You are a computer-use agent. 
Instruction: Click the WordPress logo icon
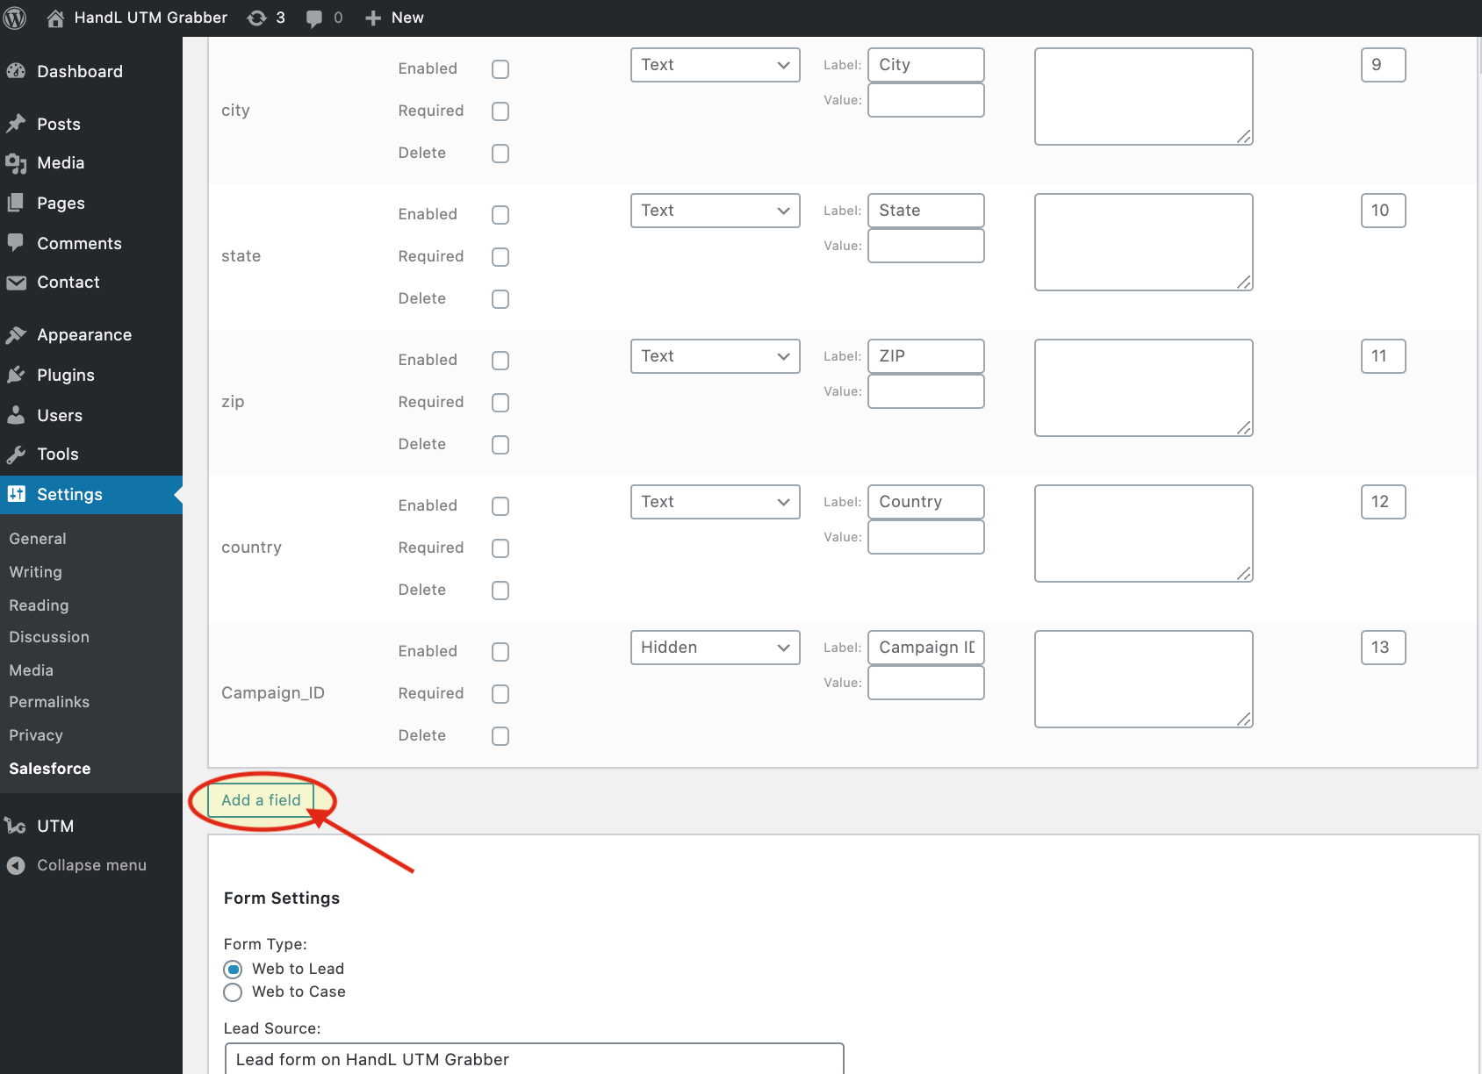[x=15, y=18]
